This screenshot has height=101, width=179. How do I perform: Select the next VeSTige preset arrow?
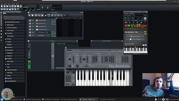click(144, 43)
